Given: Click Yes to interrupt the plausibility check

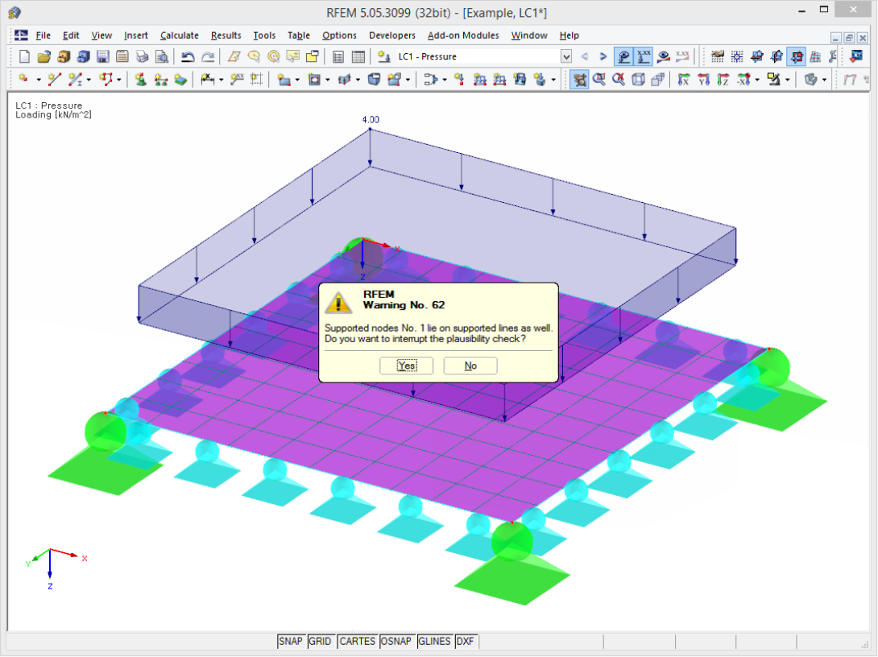Looking at the screenshot, I should tap(407, 366).
